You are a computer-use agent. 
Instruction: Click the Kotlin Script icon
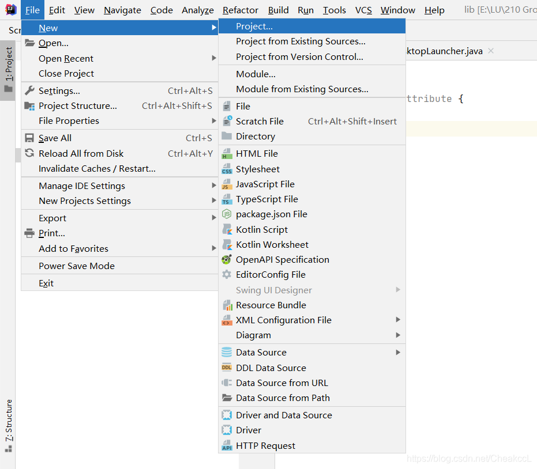tap(227, 229)
